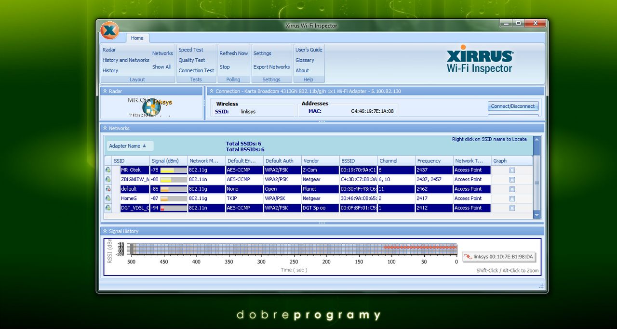The image size is (617, 329).
Task: Sort by SSID column header
Action: point(131,161)
